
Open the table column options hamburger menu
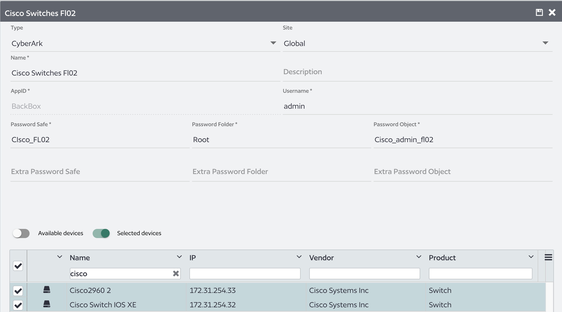click(x=548, y=257)
